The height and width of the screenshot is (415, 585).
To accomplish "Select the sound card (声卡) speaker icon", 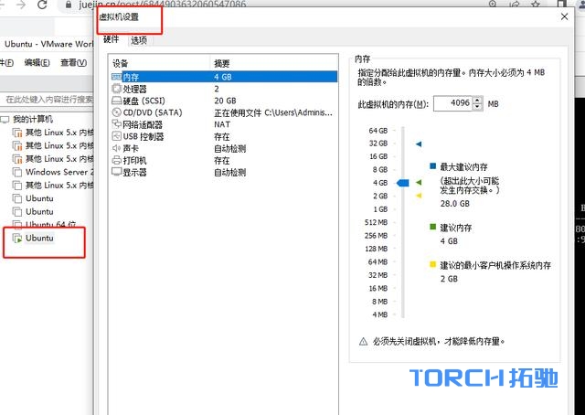I will (116, 148).
